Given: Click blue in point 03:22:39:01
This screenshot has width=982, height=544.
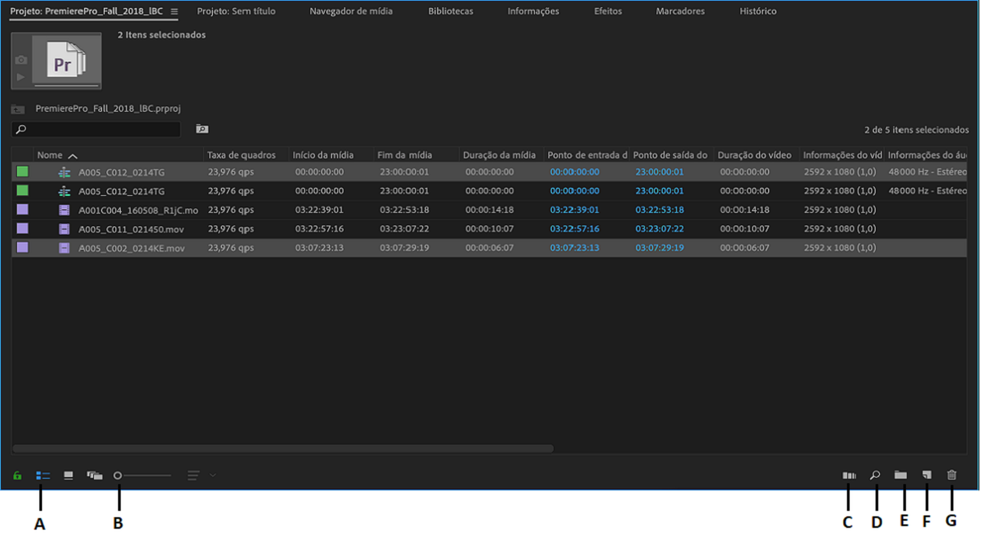Looking at the screenshot, I should coord(574,210).
